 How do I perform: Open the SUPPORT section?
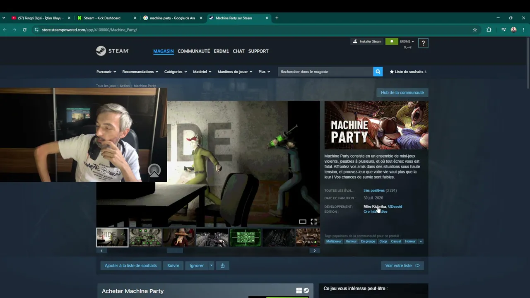258,51
